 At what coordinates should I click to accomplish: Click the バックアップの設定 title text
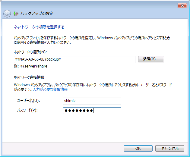[36, 14]
